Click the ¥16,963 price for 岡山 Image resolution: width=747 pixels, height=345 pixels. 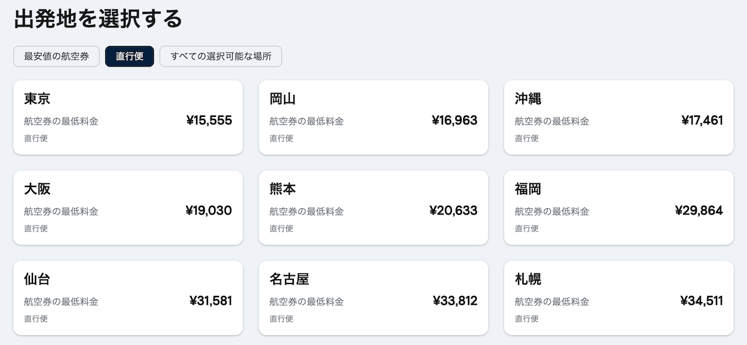(x=454, y=121)
